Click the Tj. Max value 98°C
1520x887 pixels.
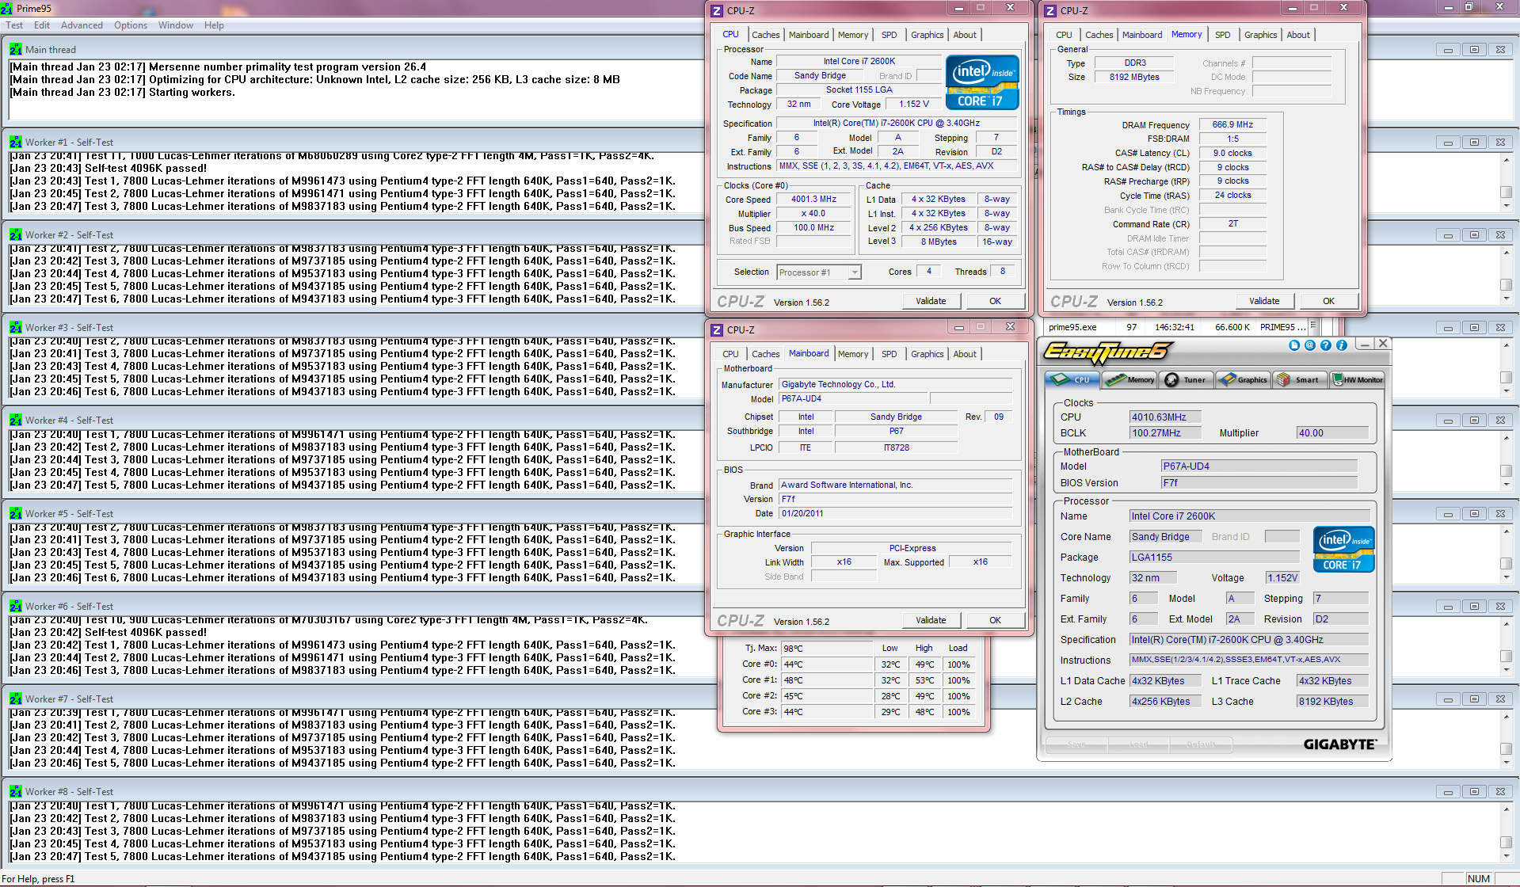point(827,649)
